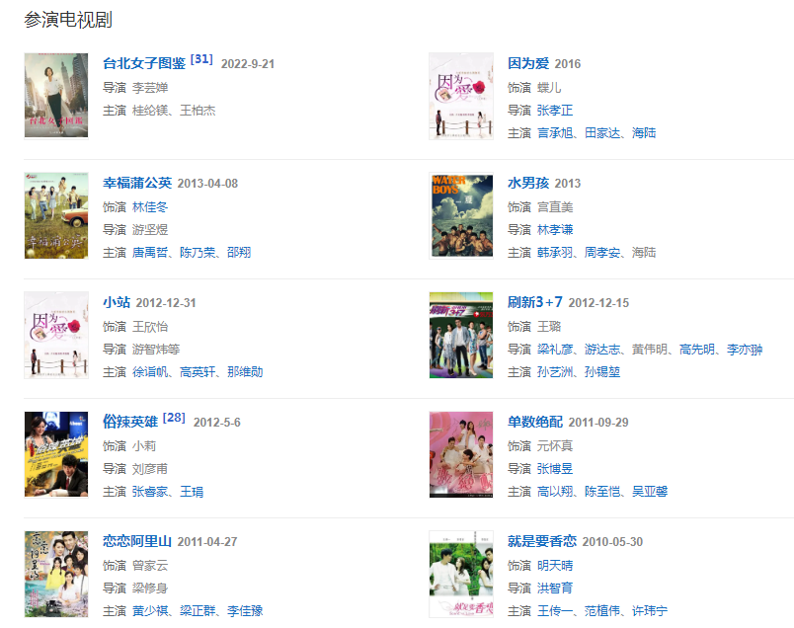Open actor 唐禹哲 link

click(150, 253)
